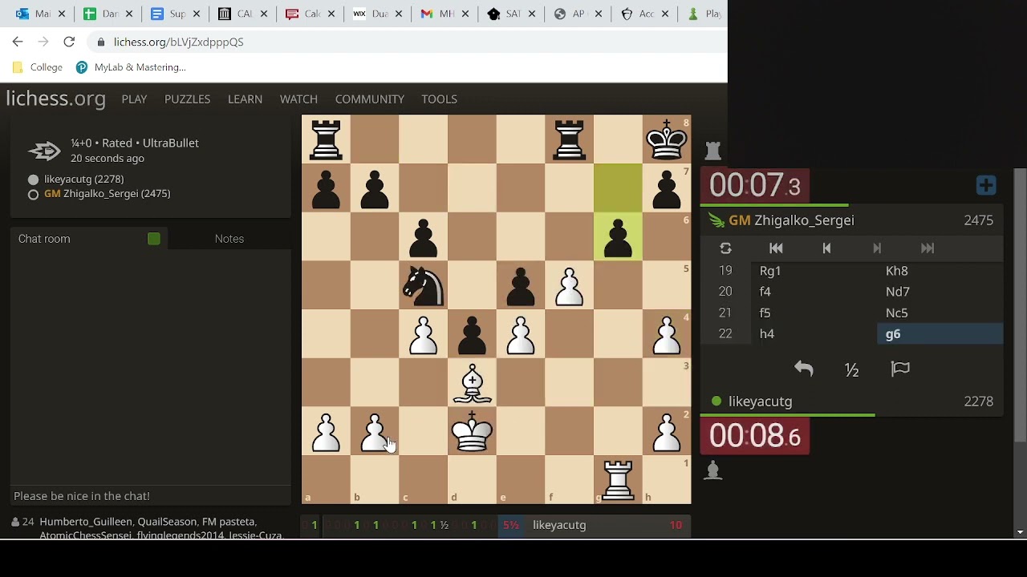
Task: Open MyLab & Mastering bookmark
Action: coord(131,67)
